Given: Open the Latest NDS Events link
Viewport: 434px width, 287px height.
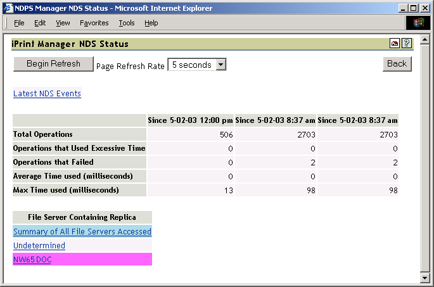Looking at the screenshot, I should click(x=47, y=94).
